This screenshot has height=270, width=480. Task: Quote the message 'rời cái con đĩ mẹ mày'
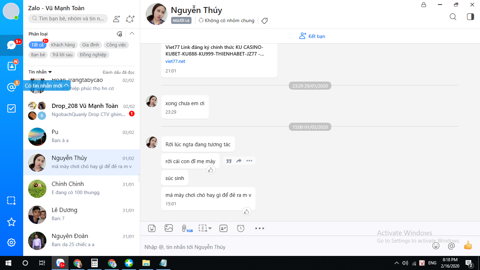[229, 161]
